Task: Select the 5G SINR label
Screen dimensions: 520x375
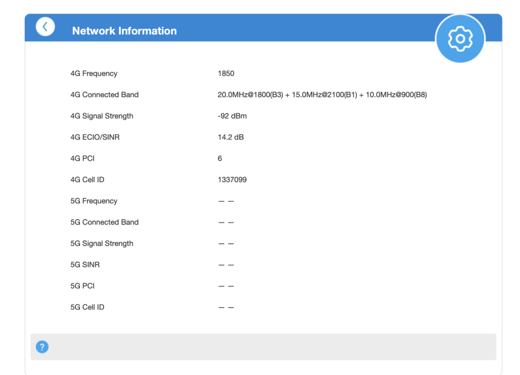Action: 85,265
